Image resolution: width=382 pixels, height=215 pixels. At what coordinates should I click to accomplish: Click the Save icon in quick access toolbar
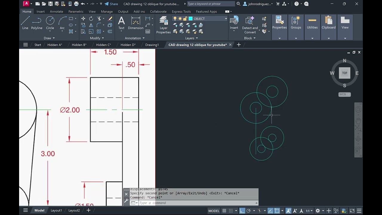(50, 4)
